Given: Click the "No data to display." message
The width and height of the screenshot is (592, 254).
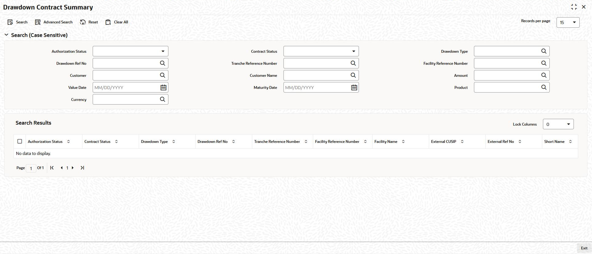Looking at the screenshot, I should click(33, 153).
